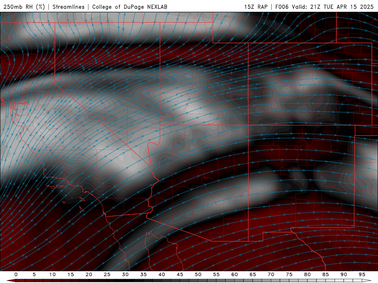Image resolution: width=378 pixels, height=283 pixels.
Task: Click the 95 label on the color scale
Action: [x=362, y=275]
